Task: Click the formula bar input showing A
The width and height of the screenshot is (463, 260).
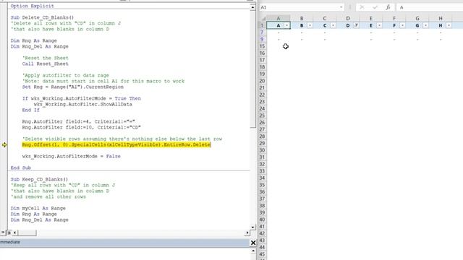Action: click(430, 7)
